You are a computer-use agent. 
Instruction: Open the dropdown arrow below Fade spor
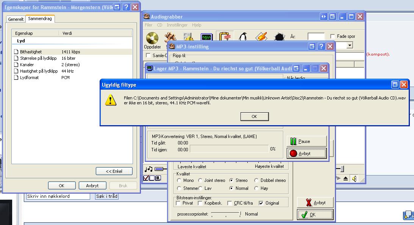(x=350, y=46)
